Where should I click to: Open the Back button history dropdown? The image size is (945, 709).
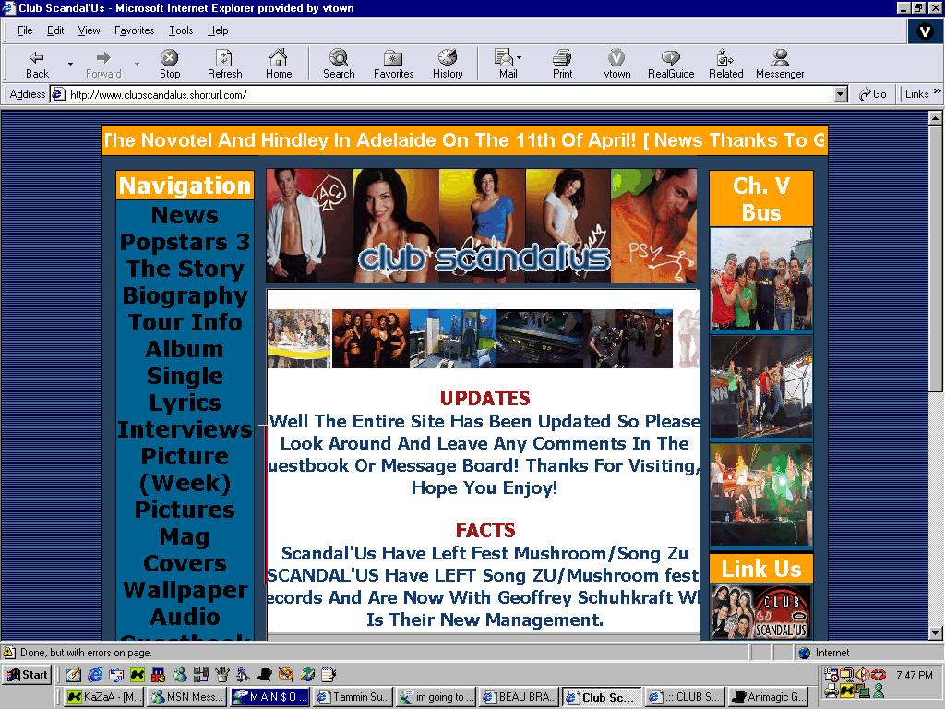point(70,64)
